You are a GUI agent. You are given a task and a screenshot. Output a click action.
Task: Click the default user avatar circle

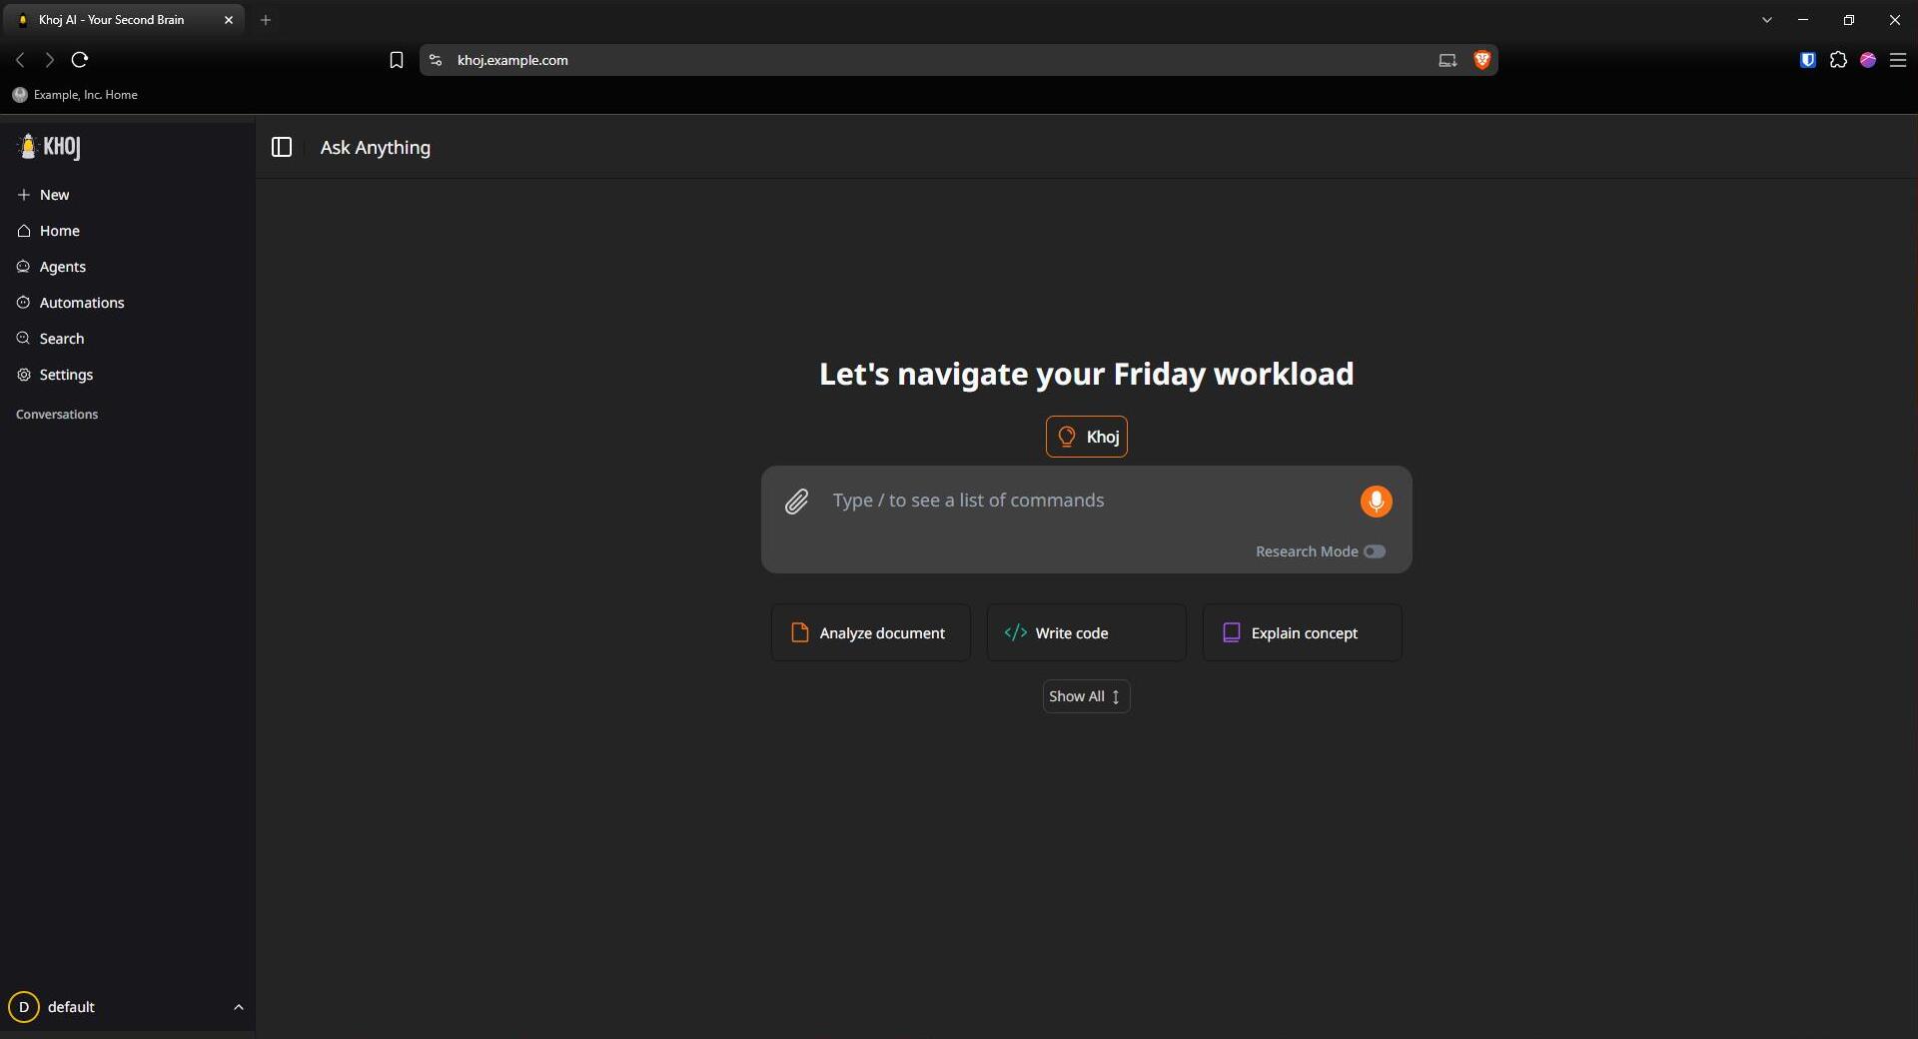point(24,1007)
